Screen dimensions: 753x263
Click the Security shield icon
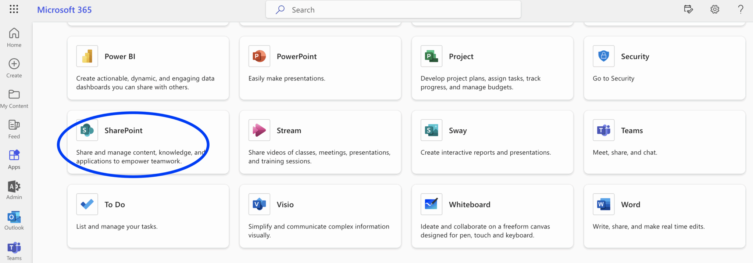(603, 56)
